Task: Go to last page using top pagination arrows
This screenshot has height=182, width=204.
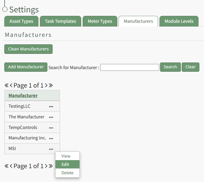Action: [51, 86]
